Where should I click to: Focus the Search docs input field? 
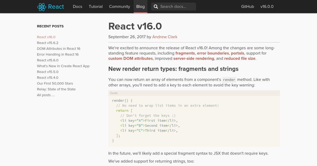174,7
